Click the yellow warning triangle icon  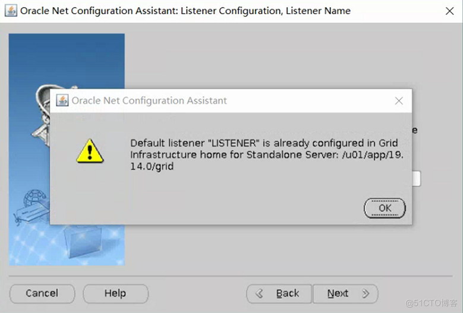(x=90, y=151)
